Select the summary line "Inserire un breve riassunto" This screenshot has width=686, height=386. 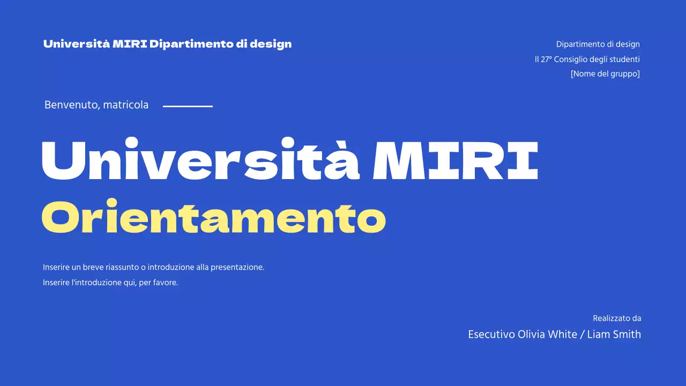click(154, 267)
